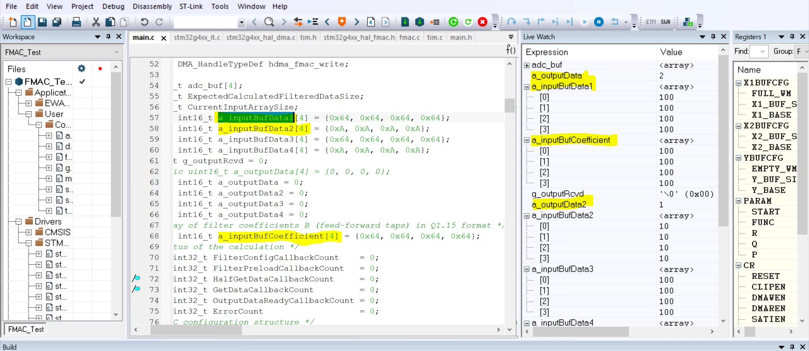The width and height of the screenshot is (809, 351).
Task: Collapse the PARAM register group
Action: tap(739, 201)
